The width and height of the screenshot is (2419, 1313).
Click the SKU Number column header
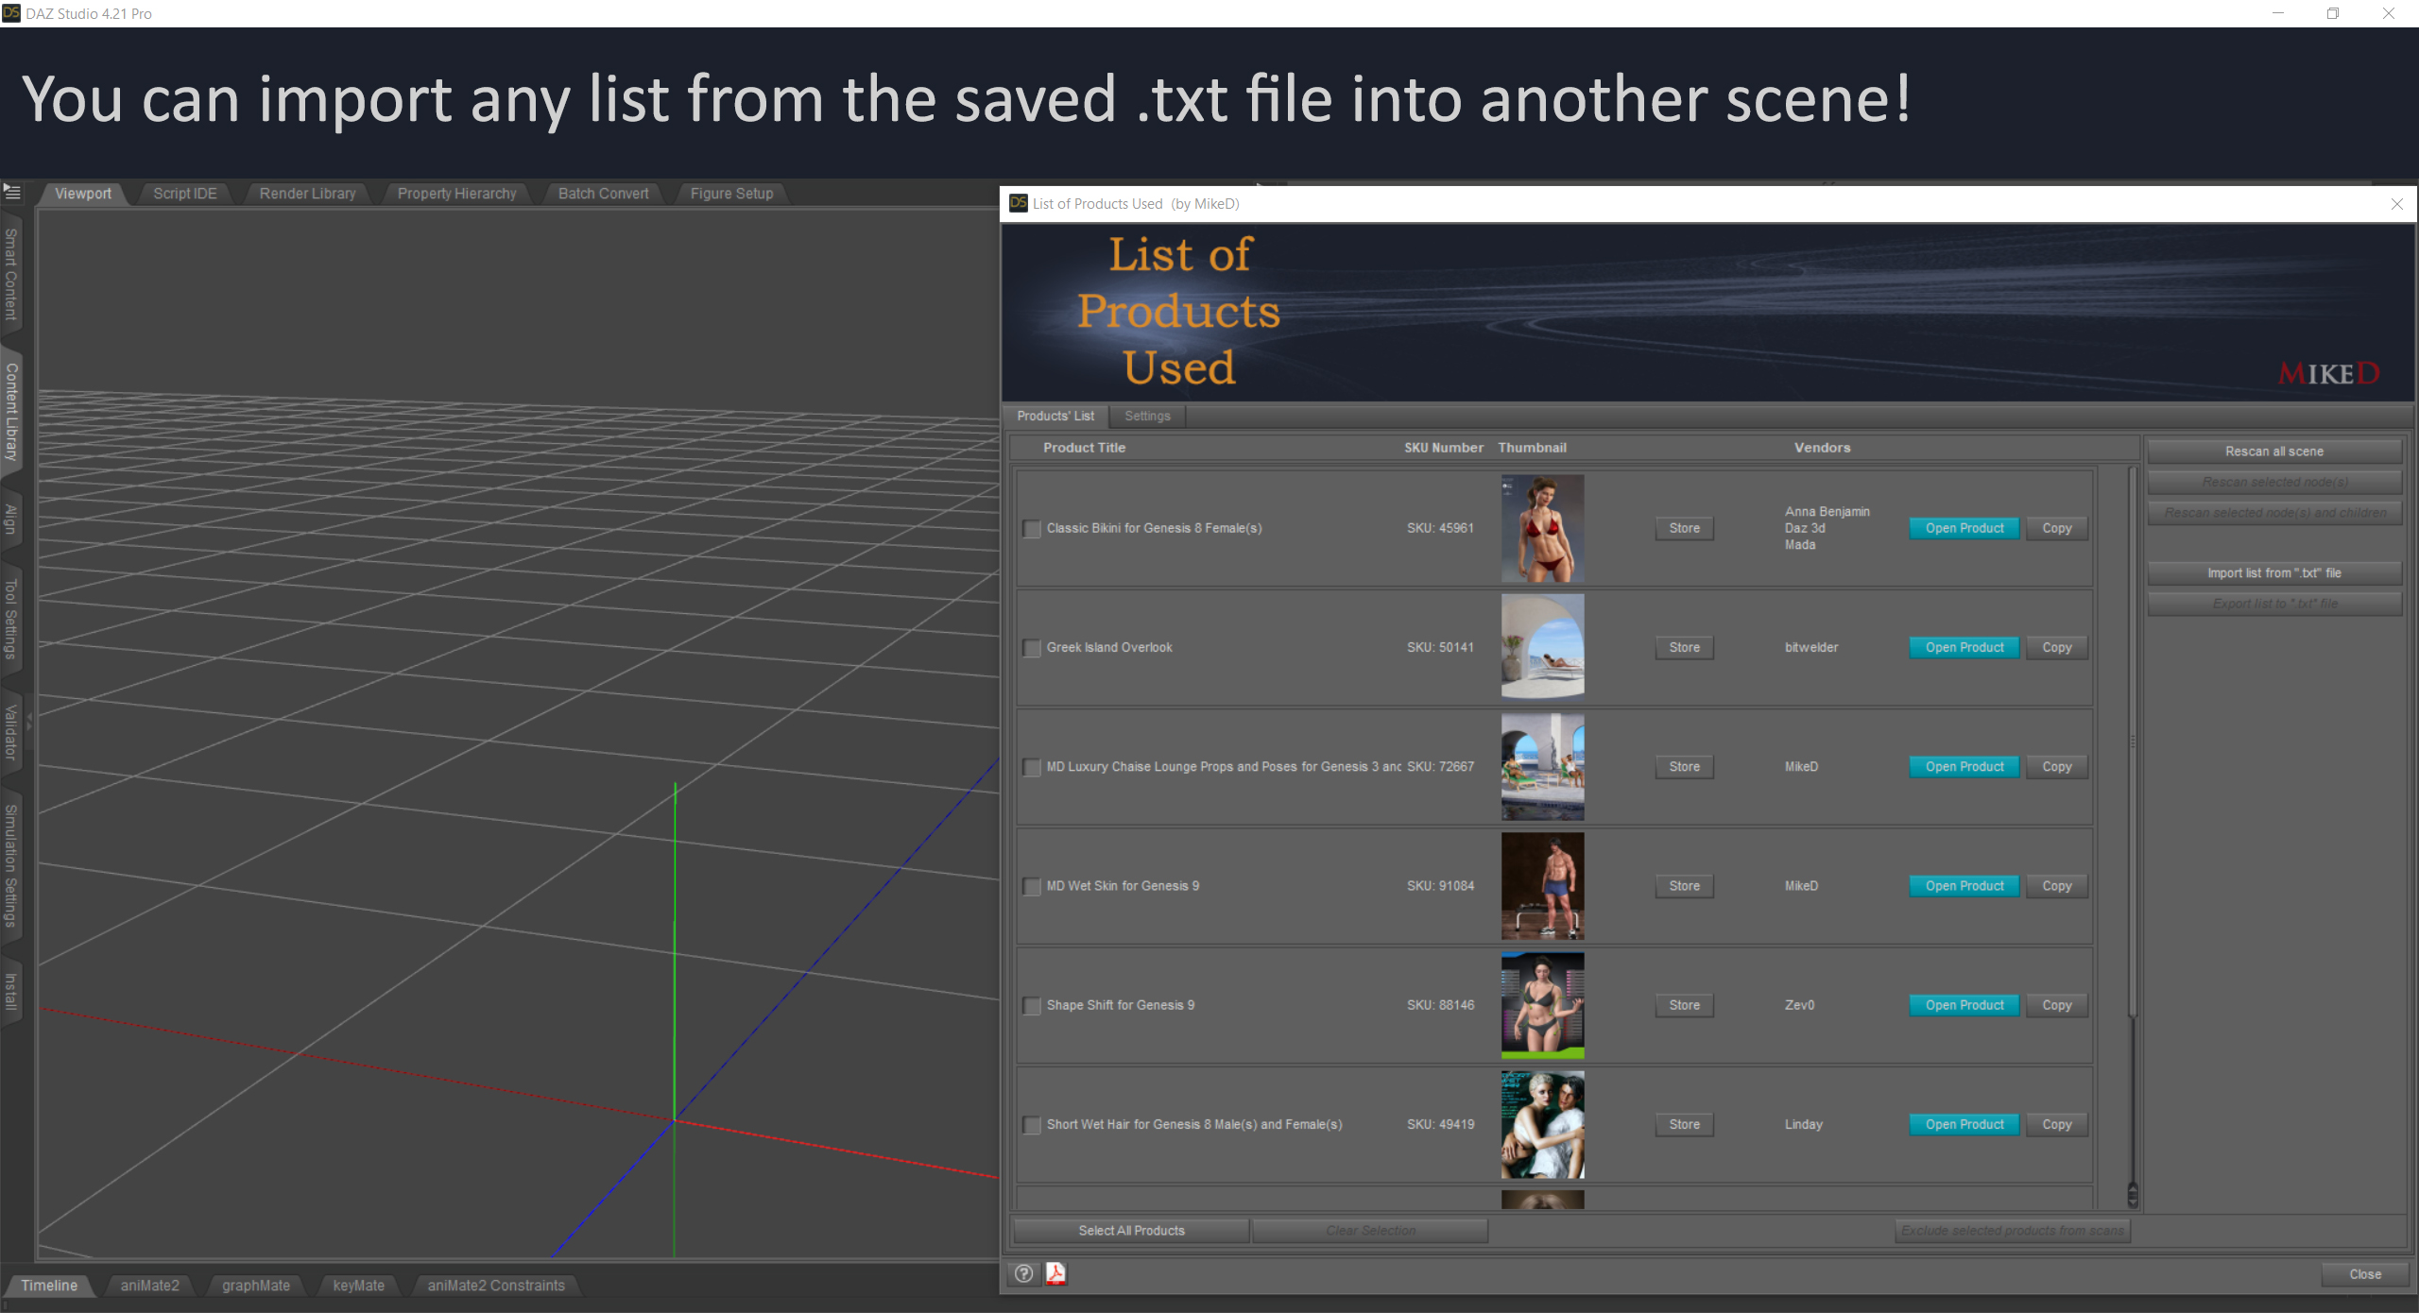click(x=1443, y=448)
